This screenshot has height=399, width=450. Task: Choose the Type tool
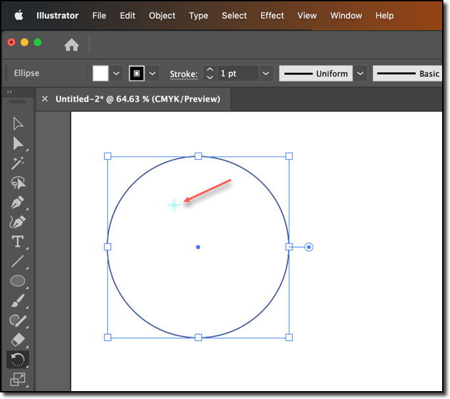pyautogui.click(x=18, y=241)
